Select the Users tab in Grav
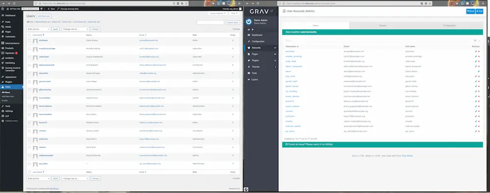 (316, 25)
